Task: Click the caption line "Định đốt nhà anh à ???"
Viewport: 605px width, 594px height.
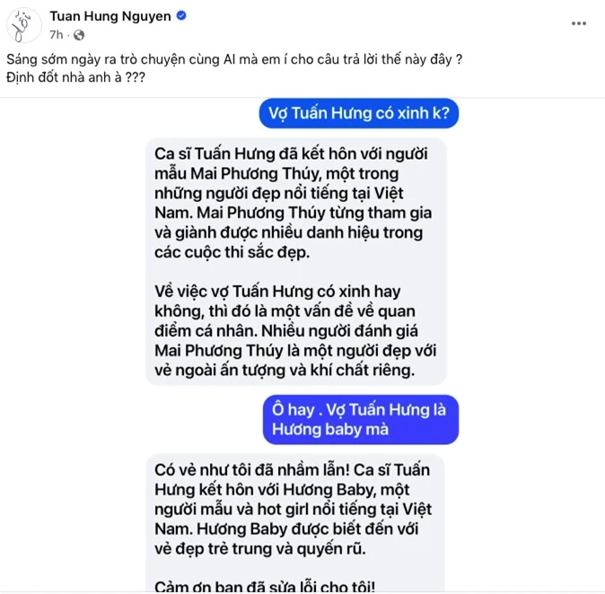Action: click(x=75, y=77)
